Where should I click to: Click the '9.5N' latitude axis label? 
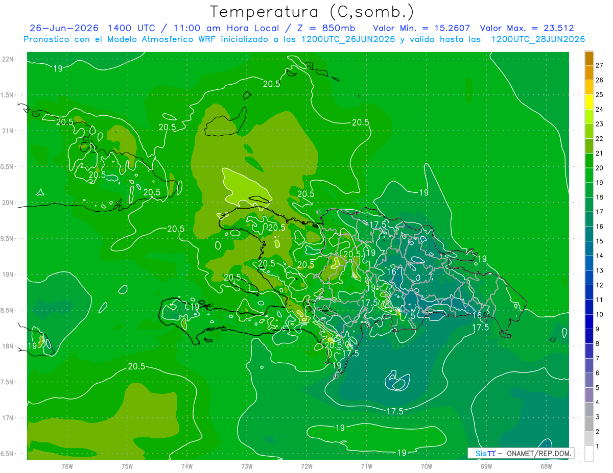click(7, 238)
